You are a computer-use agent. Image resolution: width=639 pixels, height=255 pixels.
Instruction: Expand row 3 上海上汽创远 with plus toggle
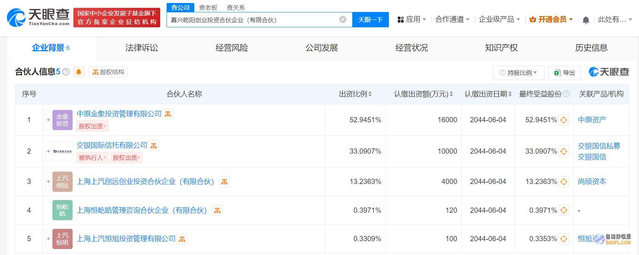[48, 182]
